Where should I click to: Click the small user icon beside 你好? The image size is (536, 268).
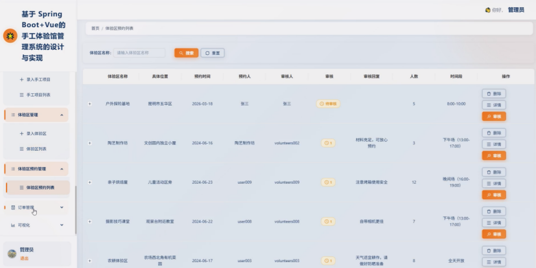pos(488,10)
